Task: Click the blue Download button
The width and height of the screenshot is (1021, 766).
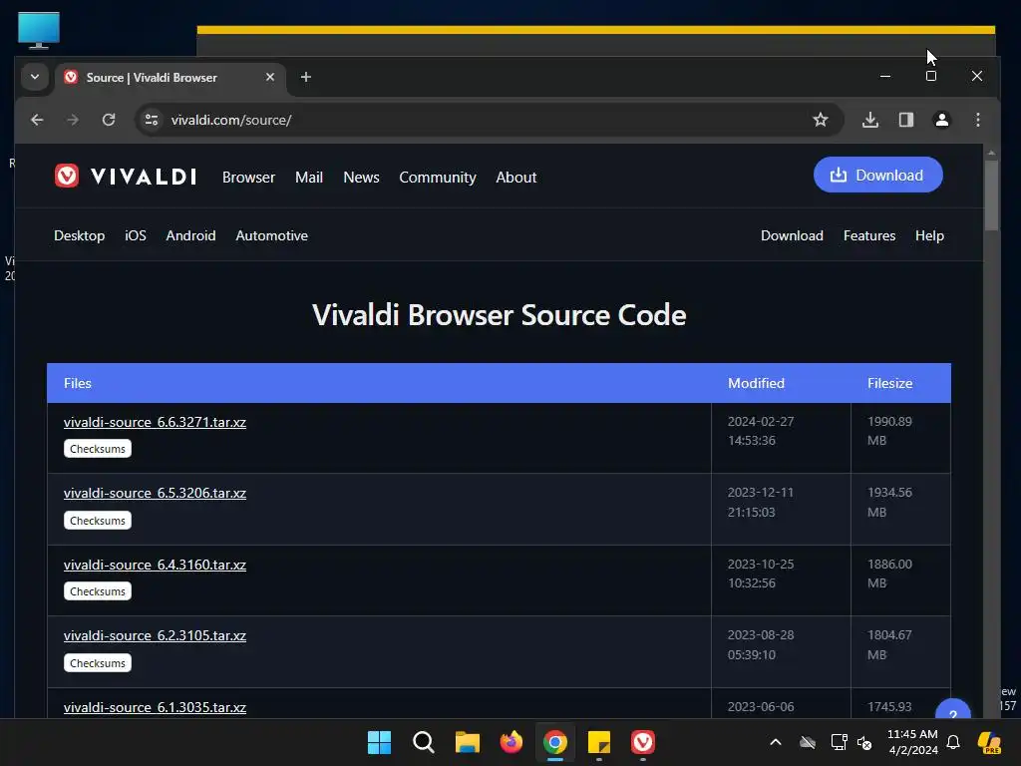Action: [x=877, y=175]
